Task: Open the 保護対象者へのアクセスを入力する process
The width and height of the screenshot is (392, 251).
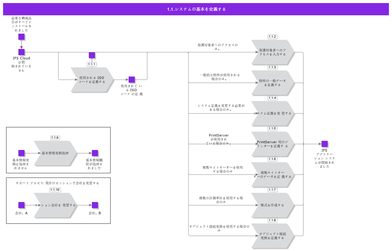Action: pos(273,52)
